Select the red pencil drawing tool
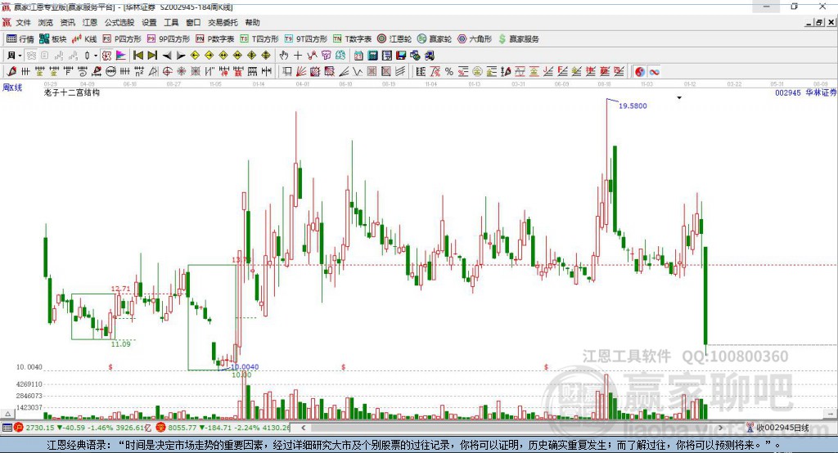Image resolution: width=838 pixels, height=453 pixels. click(11, 72)
